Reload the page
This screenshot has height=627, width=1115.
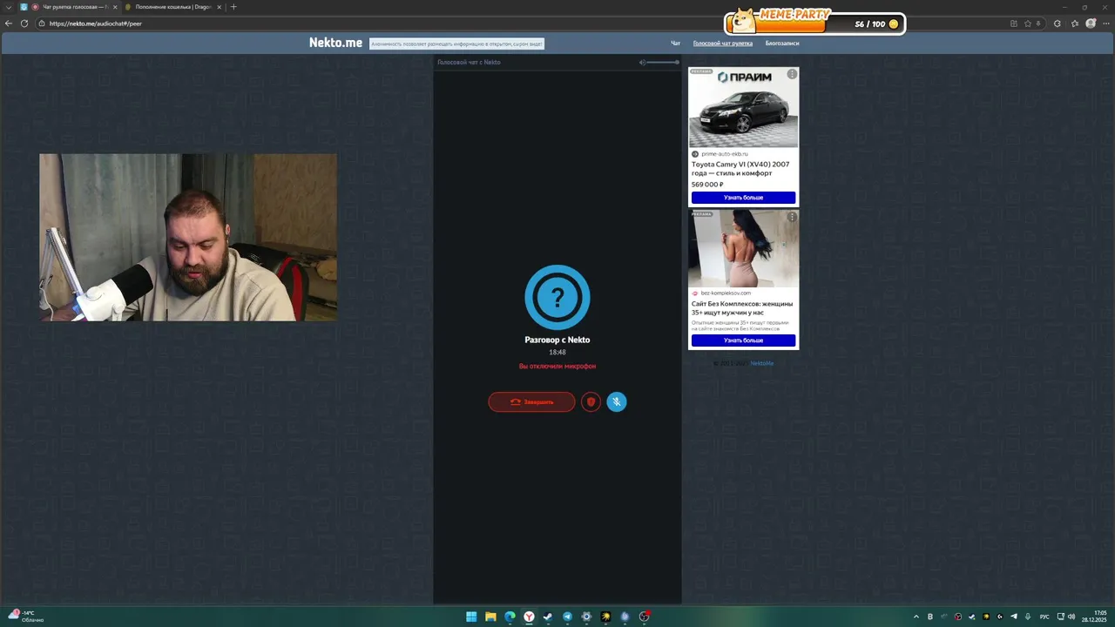[24, 24]
